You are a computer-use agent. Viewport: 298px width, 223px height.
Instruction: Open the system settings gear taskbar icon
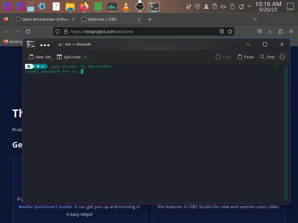42,6
